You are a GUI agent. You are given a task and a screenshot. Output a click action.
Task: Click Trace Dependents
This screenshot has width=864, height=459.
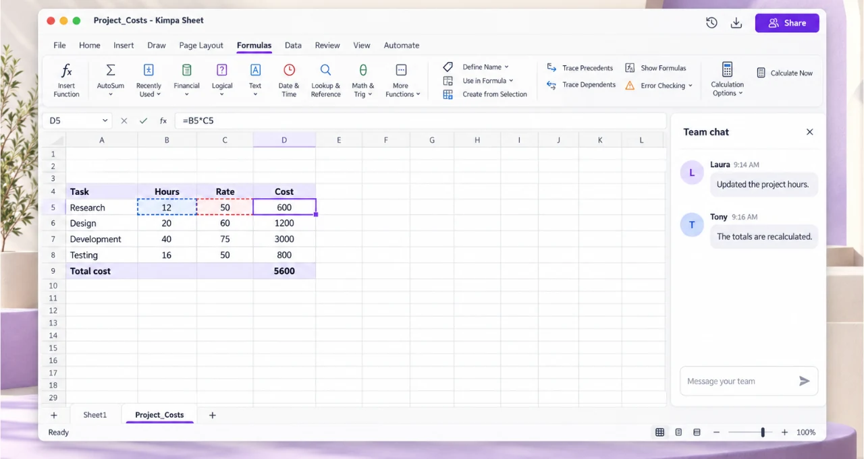[580, 85]
